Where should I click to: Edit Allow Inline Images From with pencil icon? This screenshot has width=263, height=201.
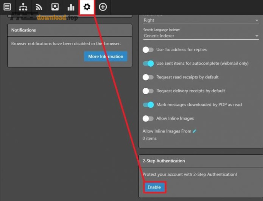click(x=195, y=131)
